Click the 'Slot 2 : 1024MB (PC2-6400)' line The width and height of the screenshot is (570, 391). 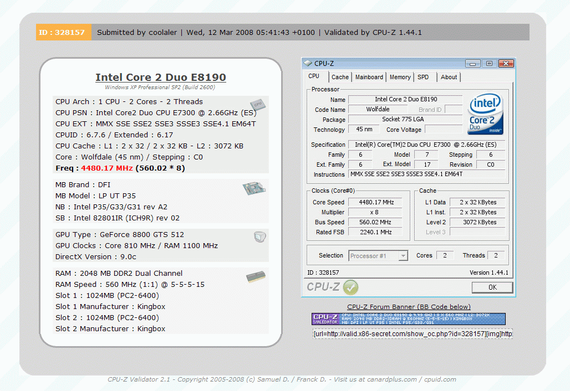107,318
